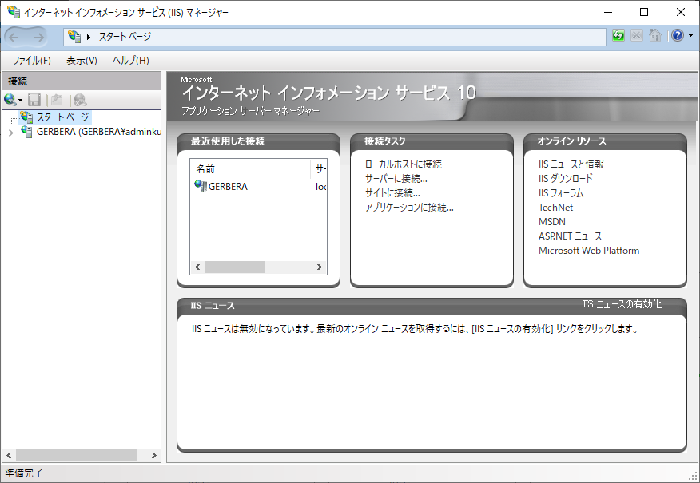
Task: Click the address bar server icon
Action: pyautogui.click(x=74, y=37)
